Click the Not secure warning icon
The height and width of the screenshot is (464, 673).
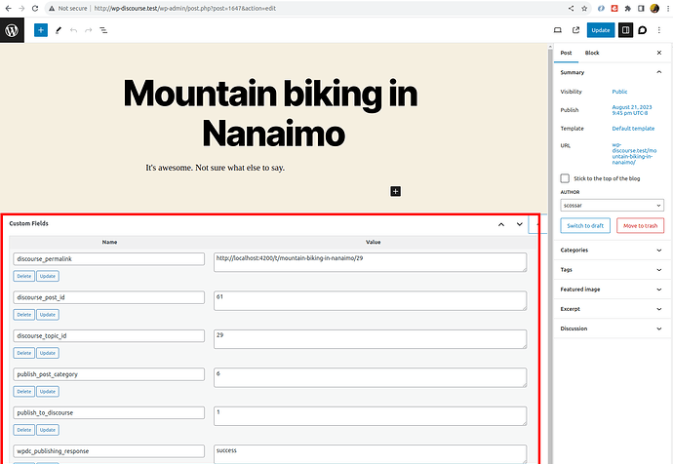52,8
